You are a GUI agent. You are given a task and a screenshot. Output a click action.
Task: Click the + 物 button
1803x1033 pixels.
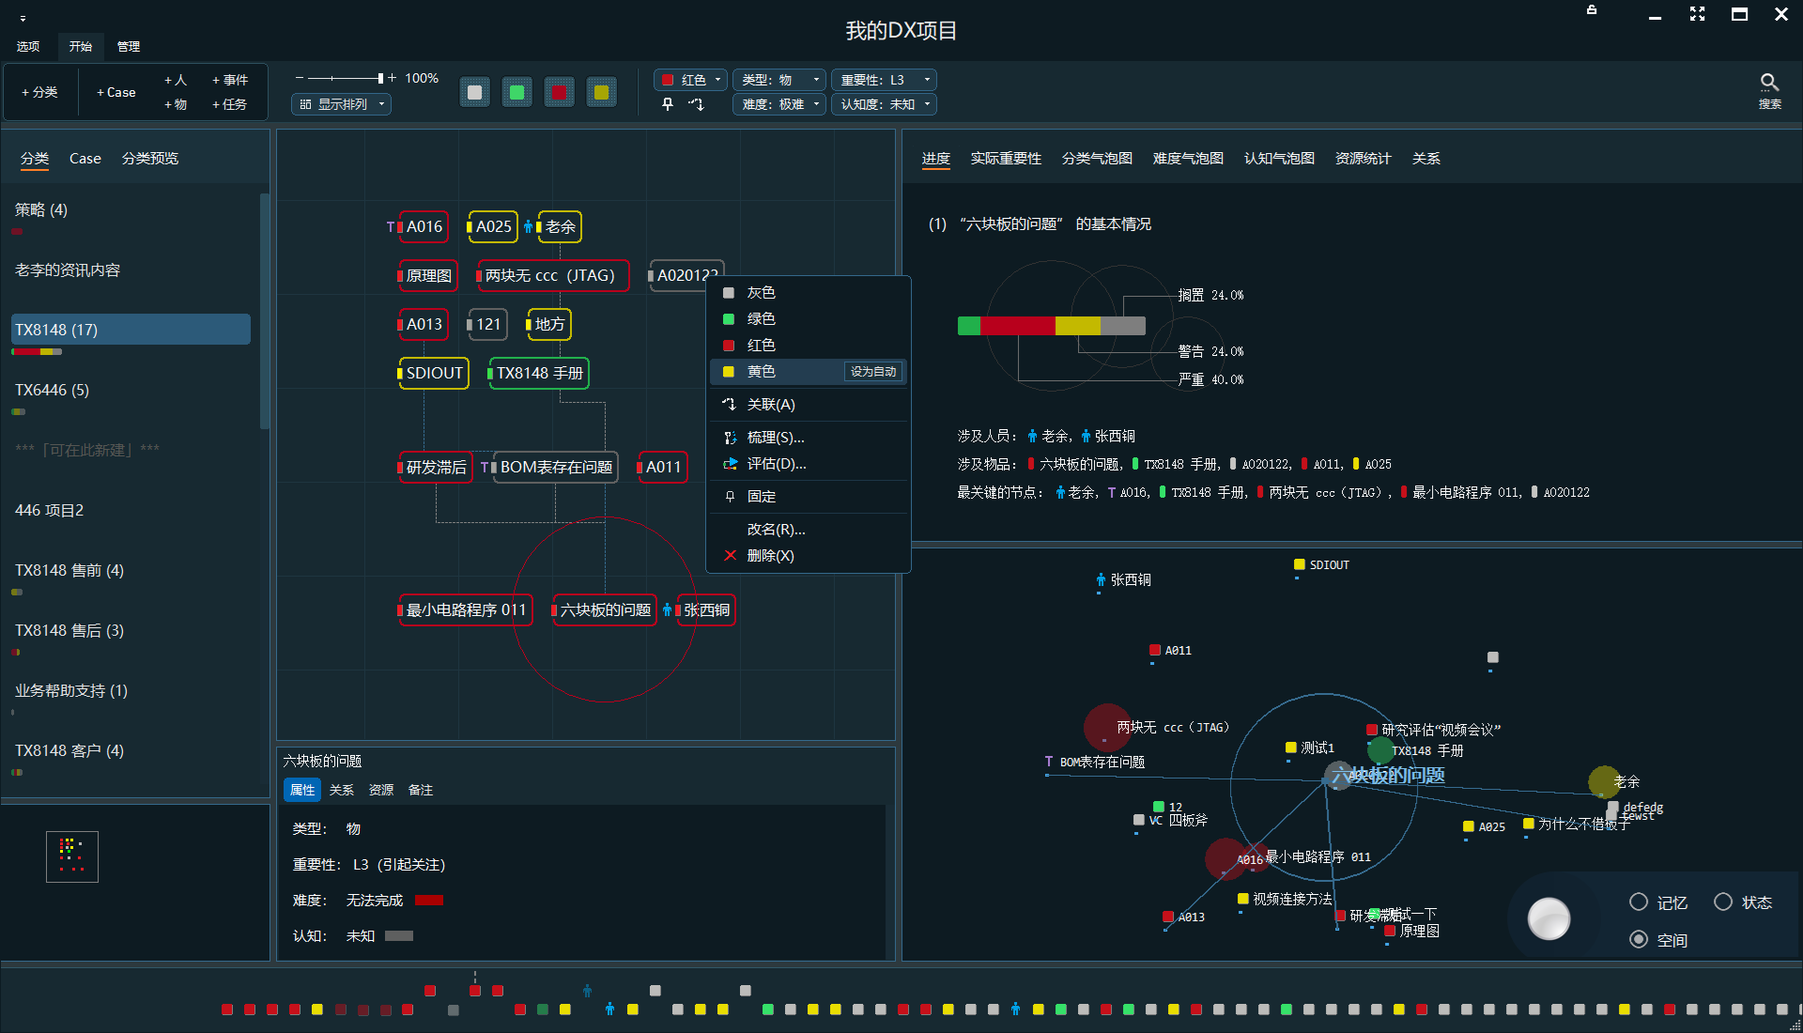(176, 104)
